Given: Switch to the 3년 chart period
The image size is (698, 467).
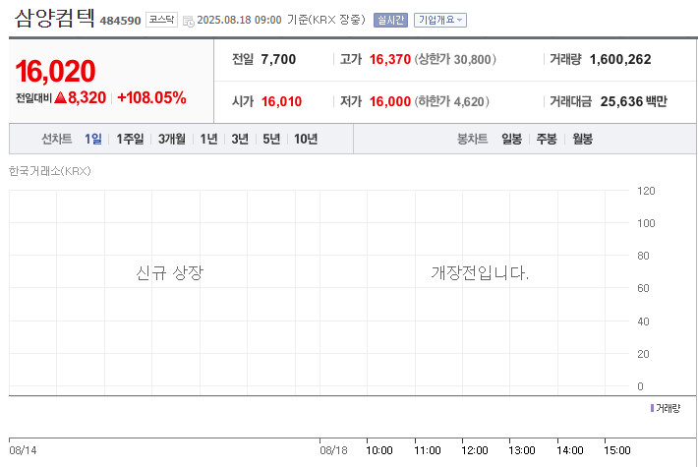Looking at the screenshot, I should (240, 140).
